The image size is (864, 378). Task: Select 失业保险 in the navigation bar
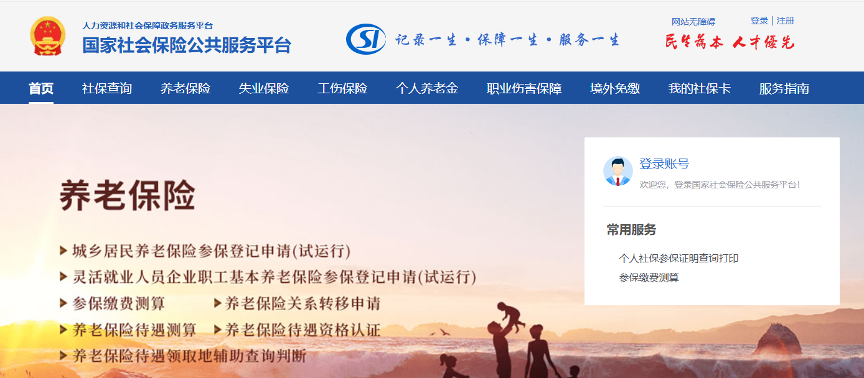click(264, 88)
